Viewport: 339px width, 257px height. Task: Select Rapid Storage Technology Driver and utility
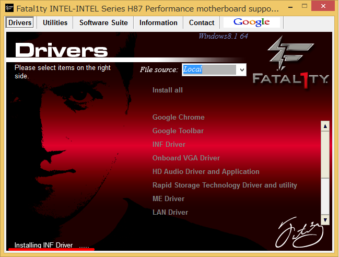click(225, 185)
